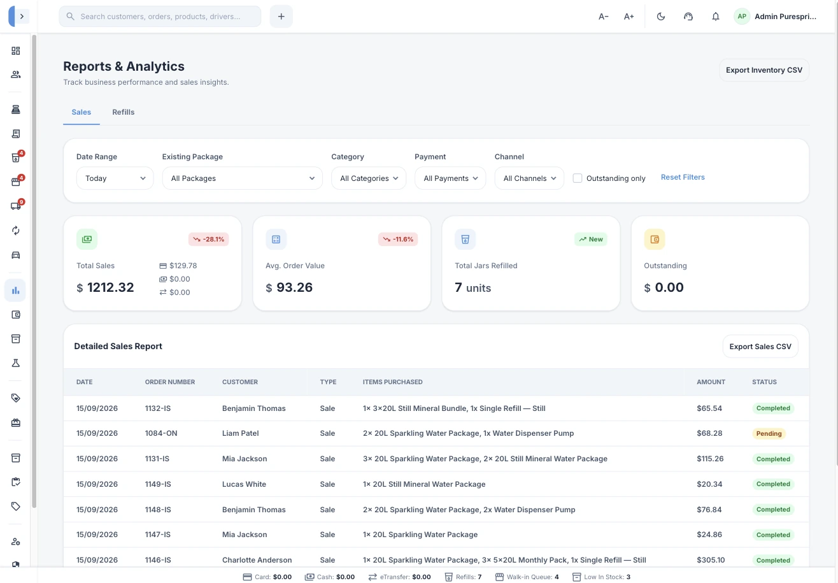Viewport: 838px width, 583px height.
Task: Focus the search customers, orders, products field
Action: tap(160, 17)
